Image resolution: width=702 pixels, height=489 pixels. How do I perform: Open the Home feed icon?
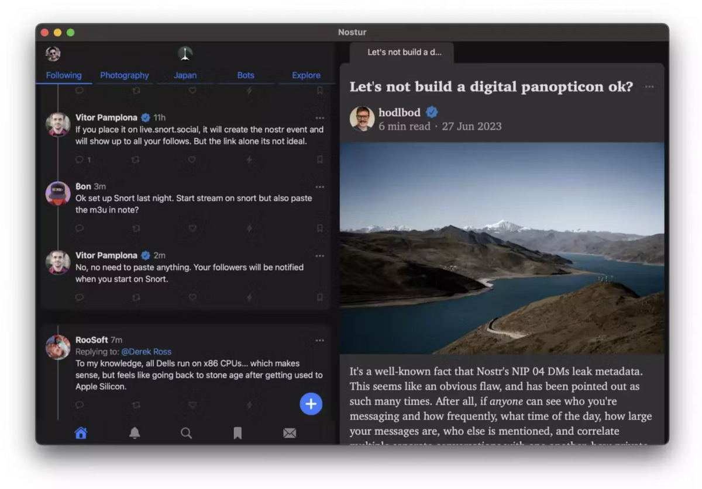81,433
